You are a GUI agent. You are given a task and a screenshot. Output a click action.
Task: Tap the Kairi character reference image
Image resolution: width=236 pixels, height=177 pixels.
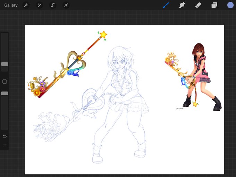tap(193, 77)
